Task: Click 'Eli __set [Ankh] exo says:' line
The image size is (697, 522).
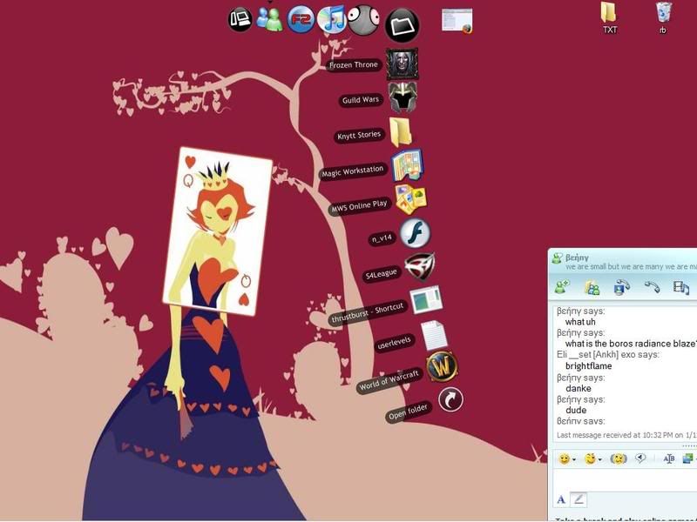Action: [608, 355]
